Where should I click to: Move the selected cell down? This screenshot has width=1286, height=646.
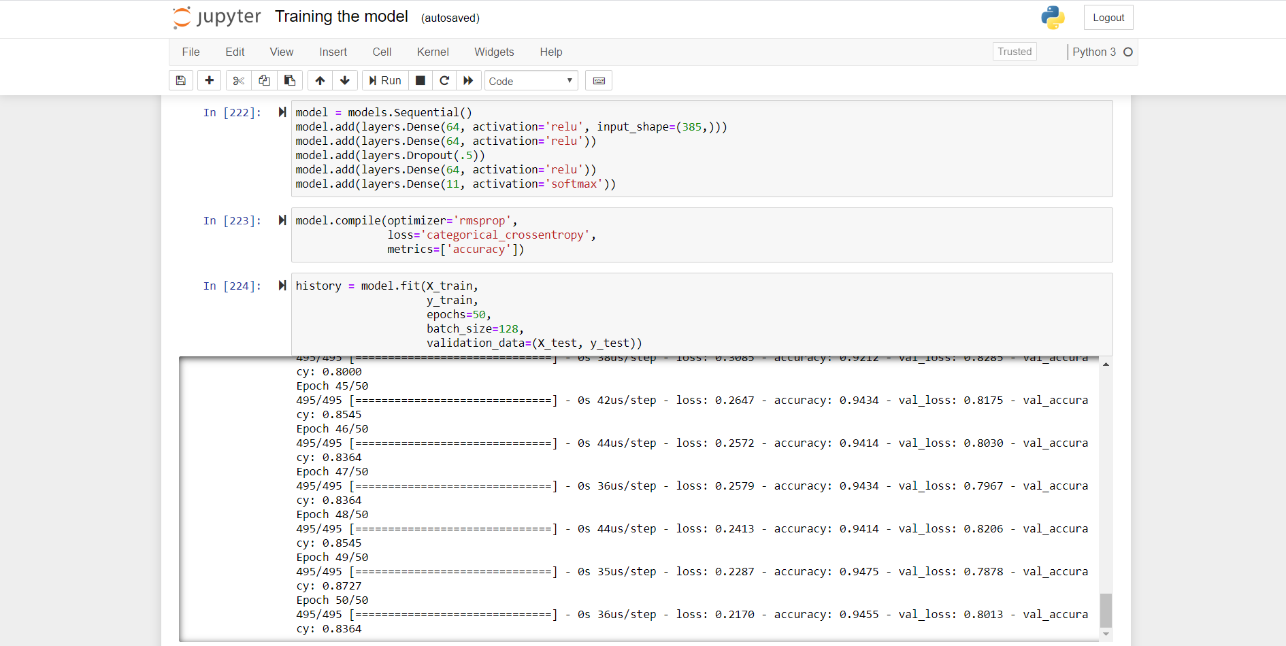click(x=345, y=81)
